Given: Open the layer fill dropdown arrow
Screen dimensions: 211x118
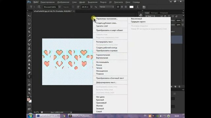Looking at the screenshot, I should [x=183, y=25].
